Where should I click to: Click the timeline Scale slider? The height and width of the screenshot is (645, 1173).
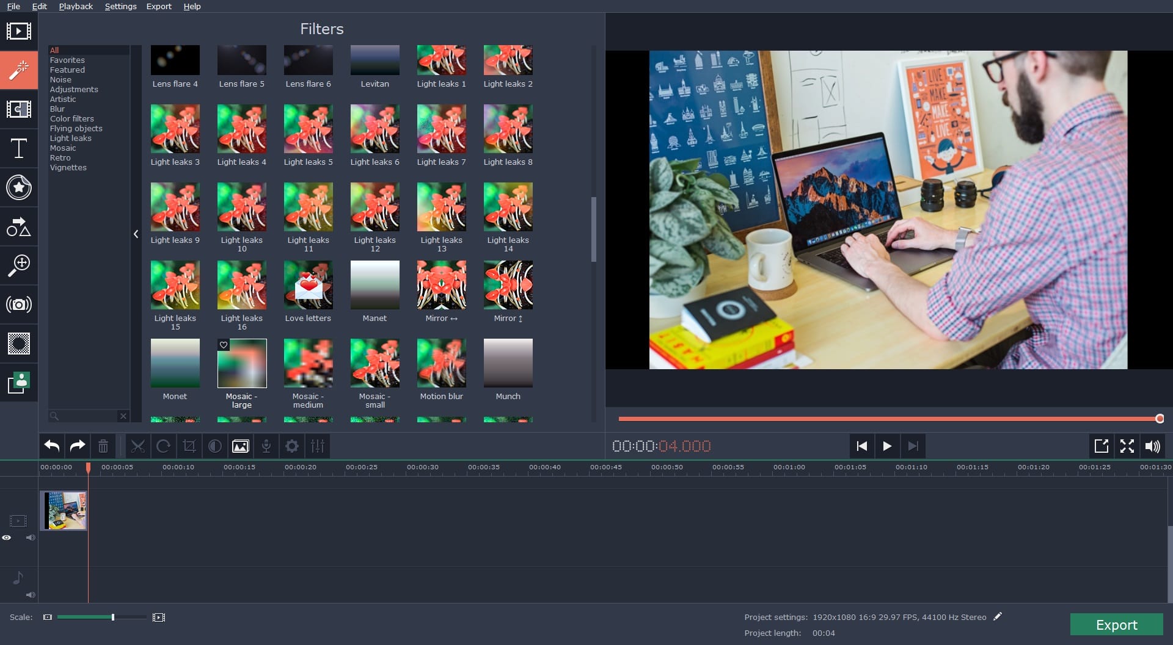(113, 617)
